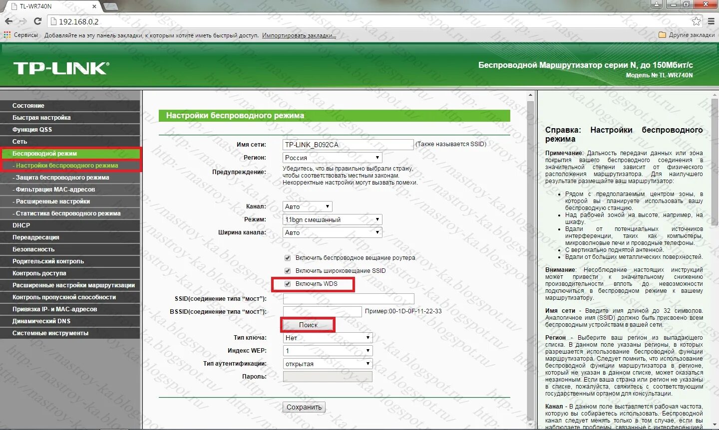Open Настройки беспроводного режима submenu
Image resolution: width=719 pixels, height=430 pixels.
[70, 166]
